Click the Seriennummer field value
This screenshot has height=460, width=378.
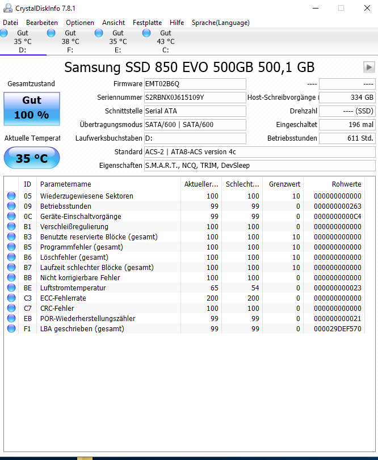(195, 98)
